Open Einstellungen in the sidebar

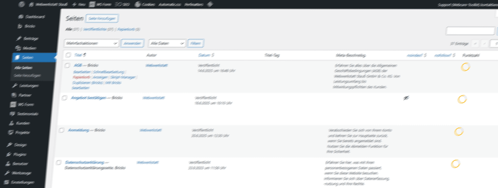click(x=19, y=182)
